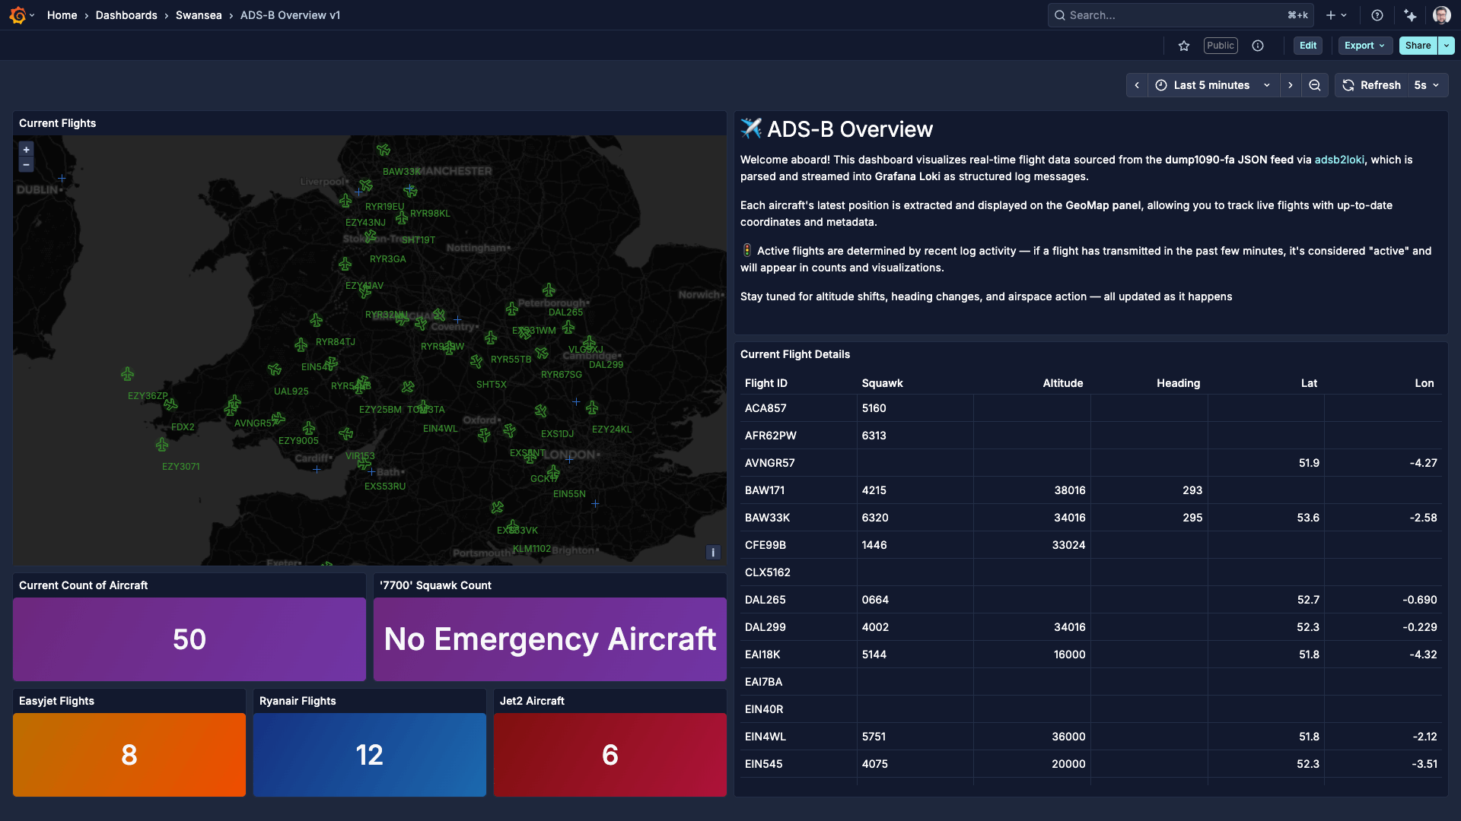
Task: Open the Export dropdown
Action: coord(1364,46)
